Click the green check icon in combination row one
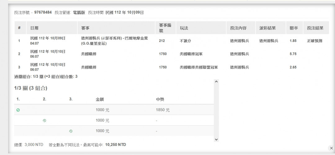This screenshot has height=155, width=335. click(18, 110)
